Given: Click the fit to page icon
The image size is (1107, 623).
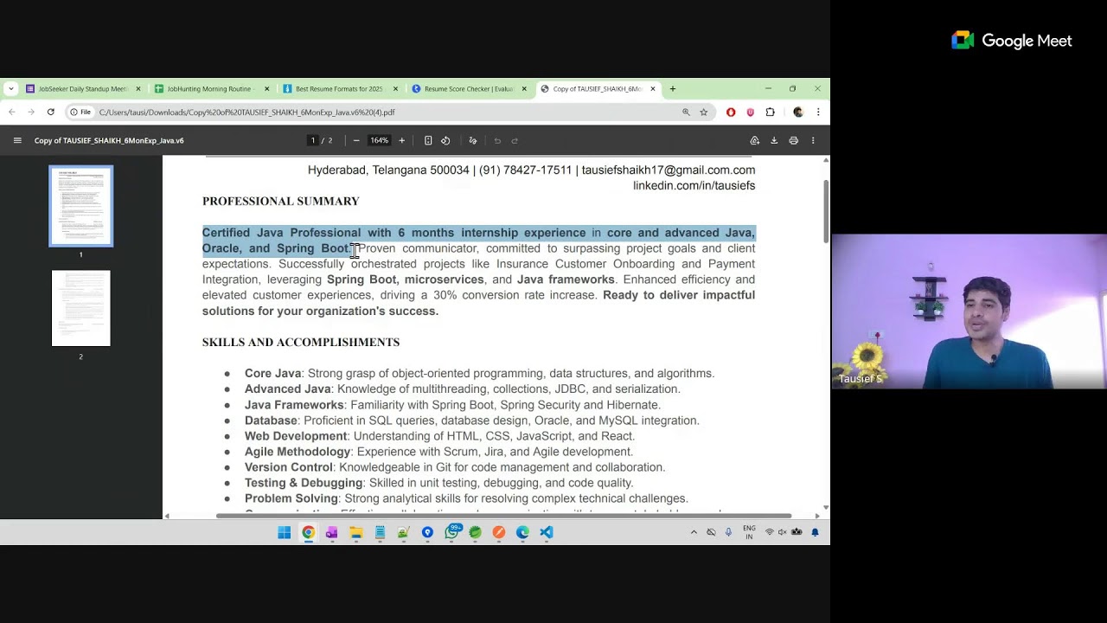Looking at the screenshot, I should (x=428, y=140).
